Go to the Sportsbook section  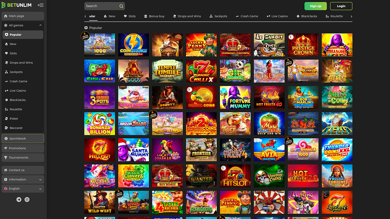tap(23, 138)
